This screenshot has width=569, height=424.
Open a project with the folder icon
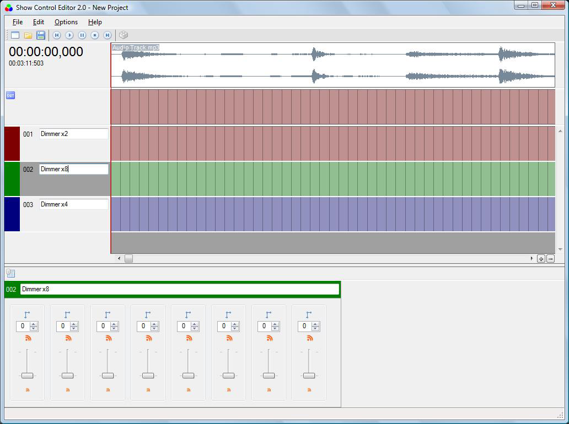point(28,35)
